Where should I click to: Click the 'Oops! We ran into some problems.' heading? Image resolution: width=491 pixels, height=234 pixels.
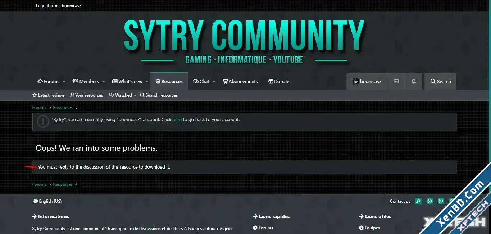pyautogui.click(x=96, y=148)
